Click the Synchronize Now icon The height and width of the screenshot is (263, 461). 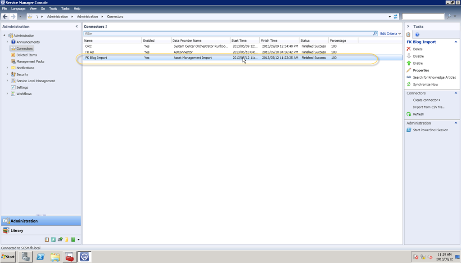409,85
